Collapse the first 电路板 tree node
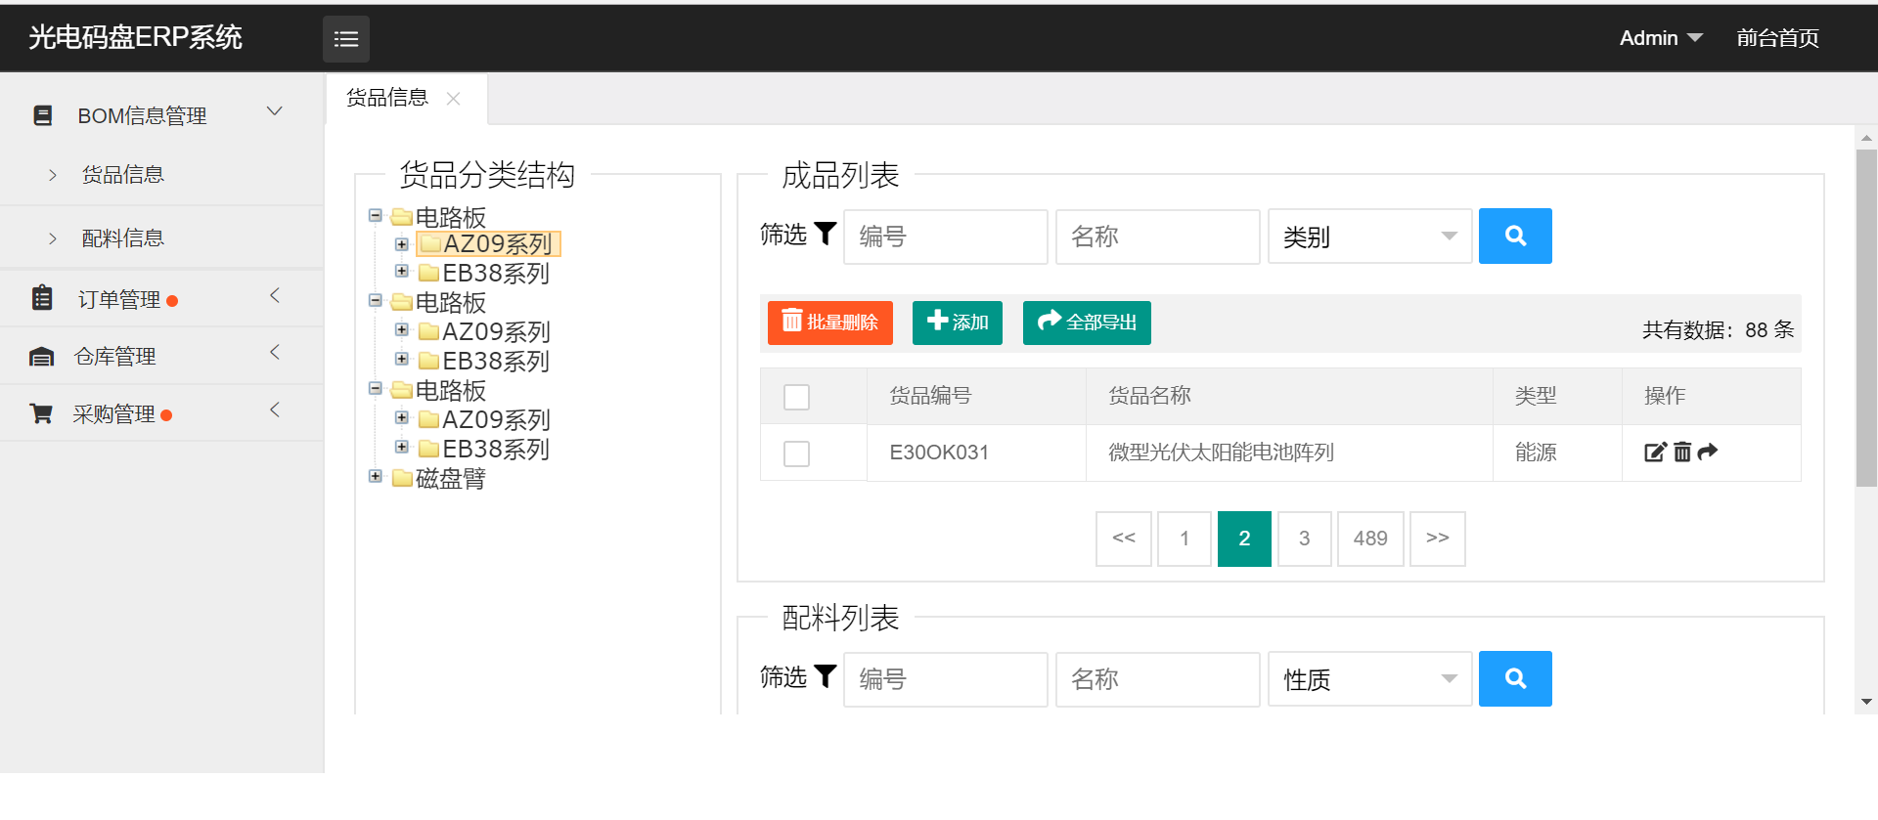The width and height of the screenshot is (1878, 820). (x=376, y=215)
